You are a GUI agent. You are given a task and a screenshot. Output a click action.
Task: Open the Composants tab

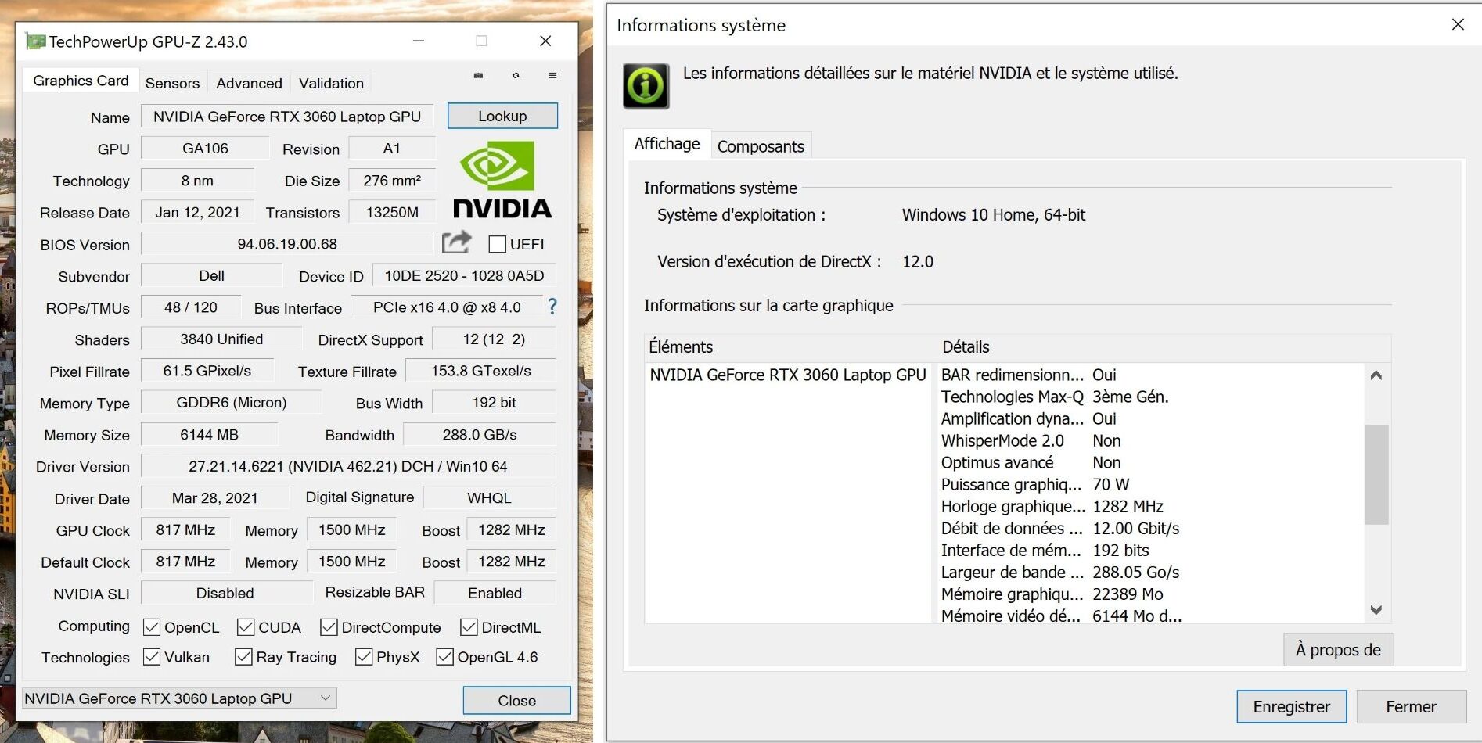point(761,145)
